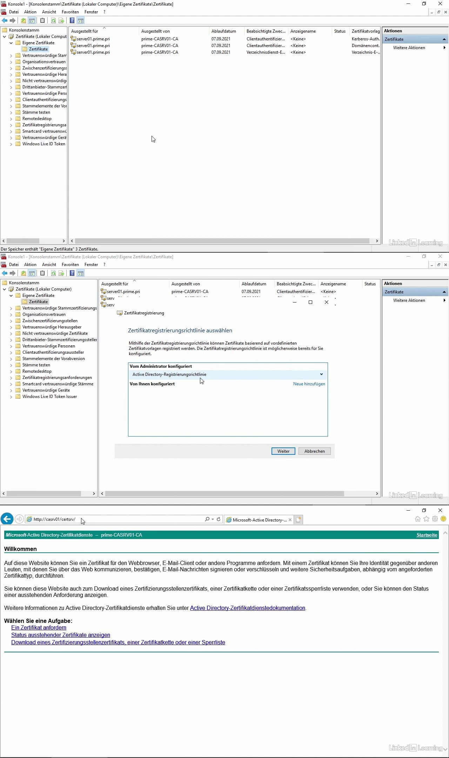
Task: Click the Internet Explorer back arrow button
Action: (7, 519)
